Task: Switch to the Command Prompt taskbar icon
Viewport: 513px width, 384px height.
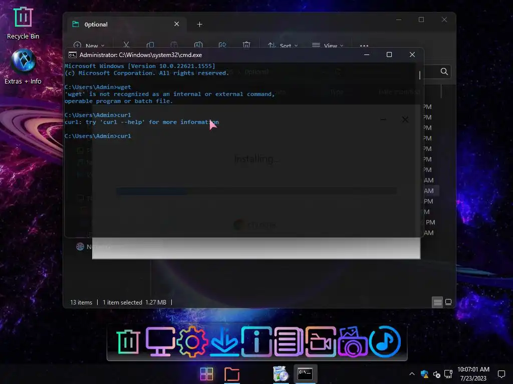Action: click(305, 374)
